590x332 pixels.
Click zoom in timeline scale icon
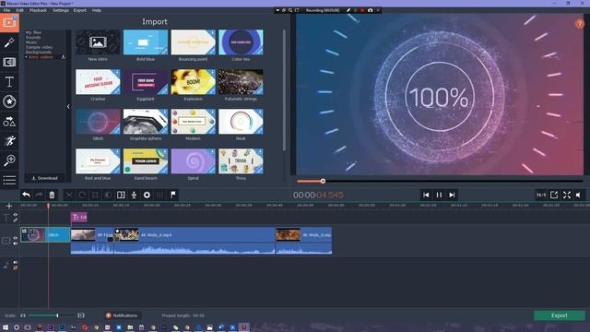[x=81, y=315]
